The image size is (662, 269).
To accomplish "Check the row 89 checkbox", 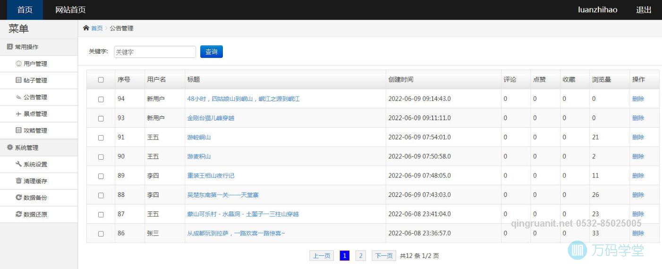I will click(x=101, y=176).
